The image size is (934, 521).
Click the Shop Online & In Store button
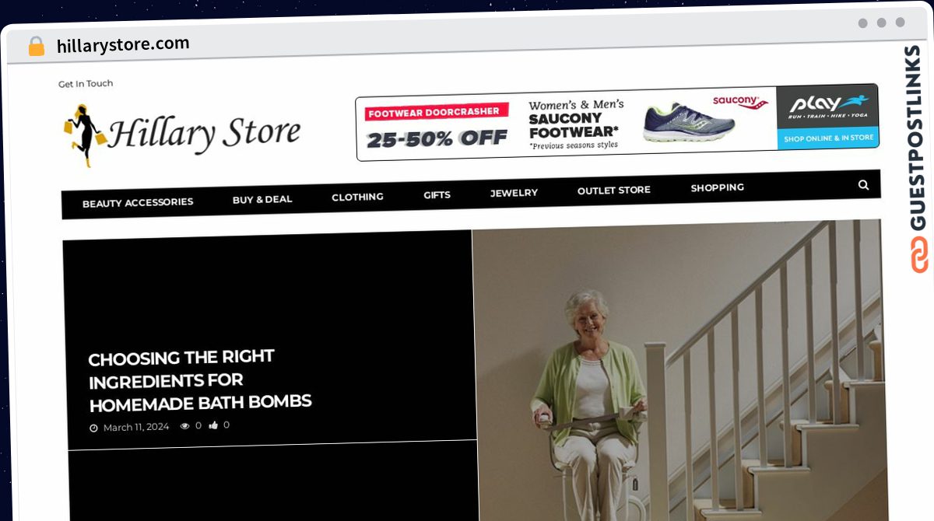(828, 138)
